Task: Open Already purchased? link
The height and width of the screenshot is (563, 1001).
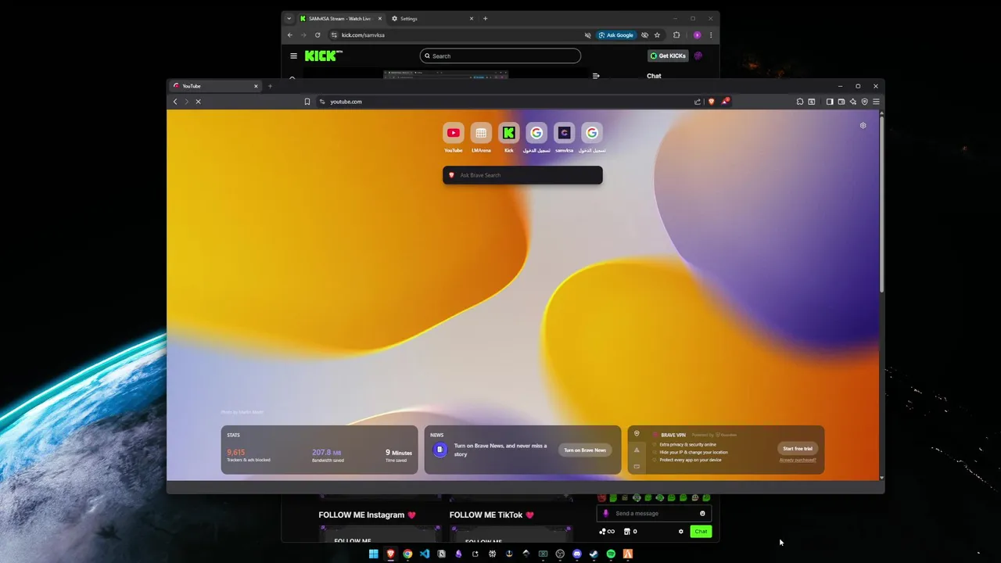Action: (798, 460)
